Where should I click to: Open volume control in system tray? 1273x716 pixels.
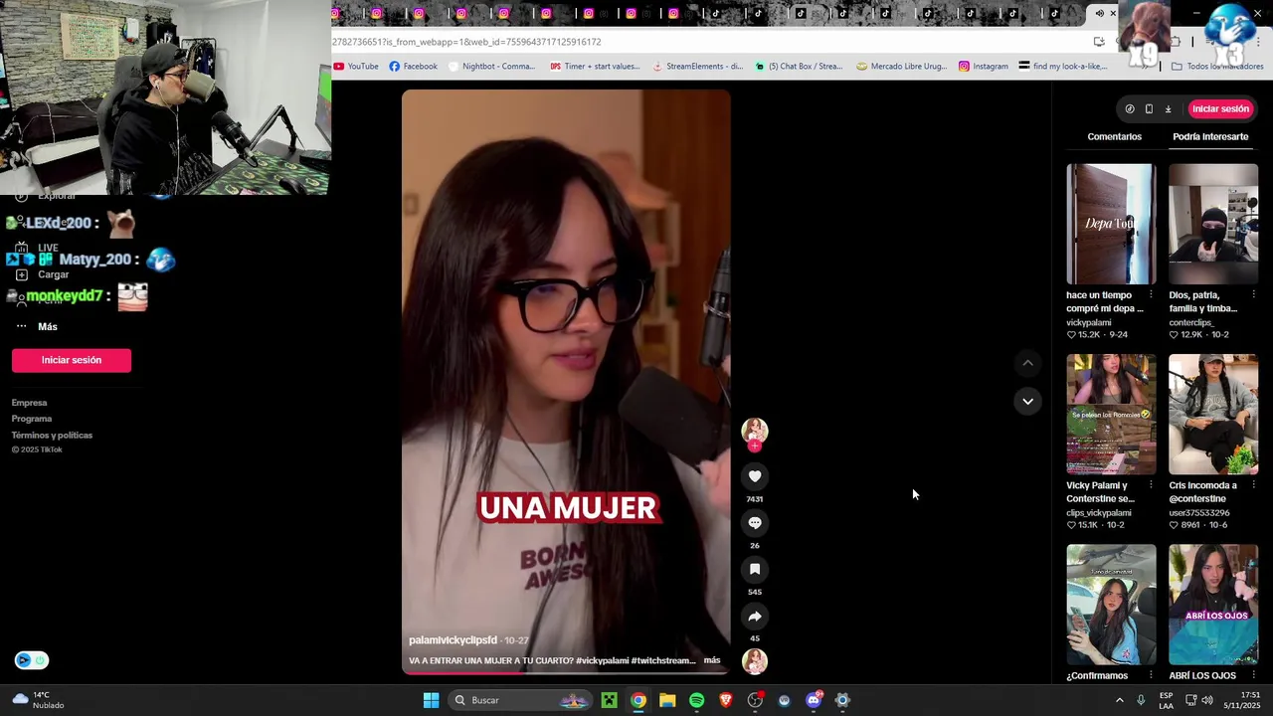point(1206,700)
